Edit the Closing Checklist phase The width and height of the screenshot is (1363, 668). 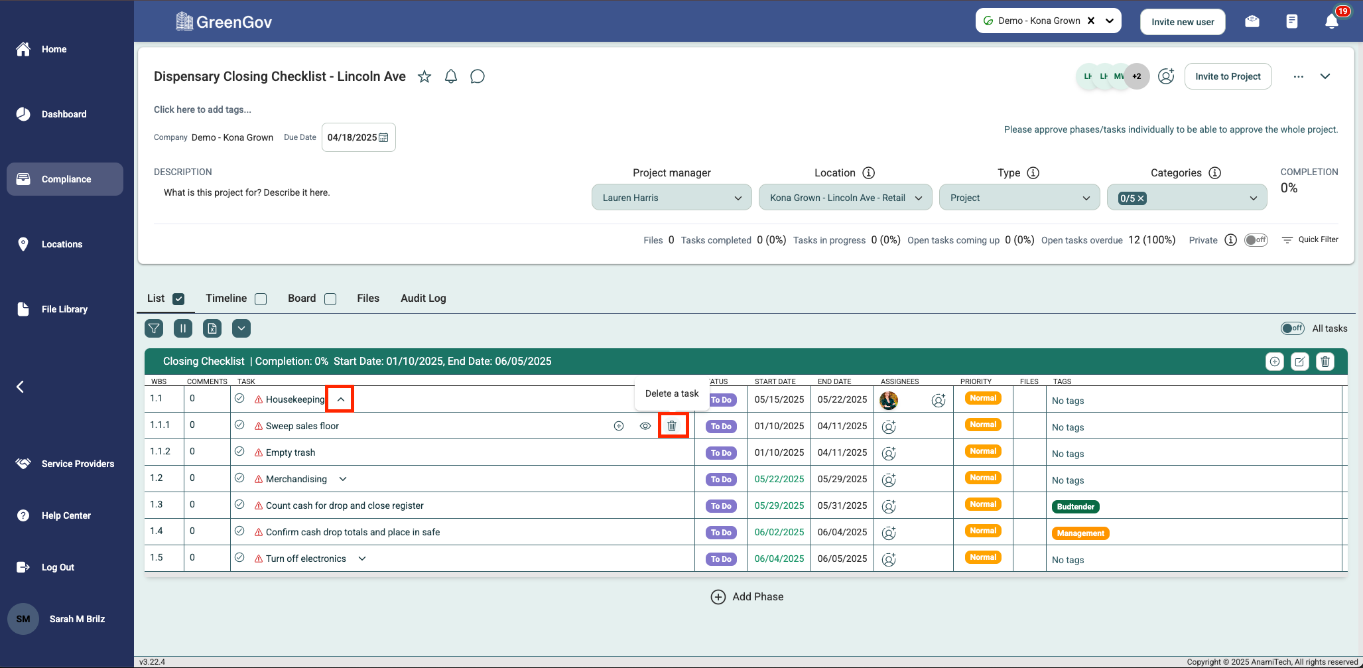tap(1300, 362)
